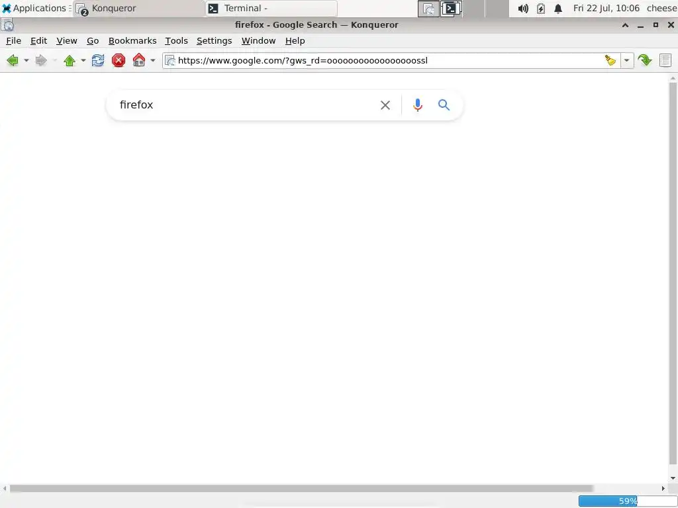Open the Tools menu
The image size is (678, 508).
click(176, 40)
